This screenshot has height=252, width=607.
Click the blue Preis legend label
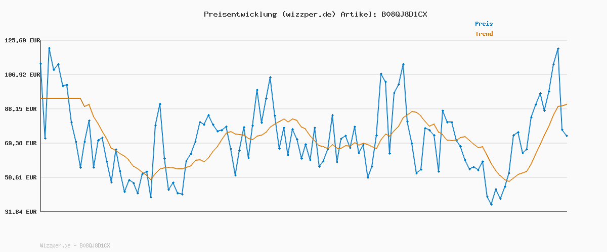click(484, 24)
